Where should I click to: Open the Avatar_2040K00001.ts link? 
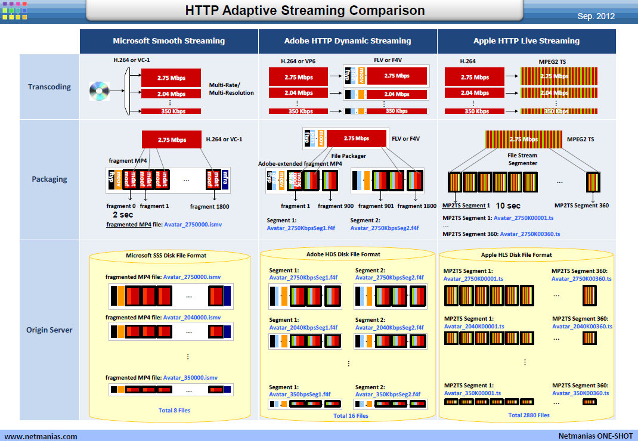pyautogui.click(x=474, y=326)
